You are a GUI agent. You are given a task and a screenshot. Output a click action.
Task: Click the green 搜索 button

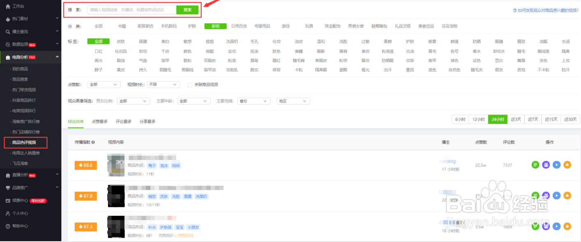187,10
